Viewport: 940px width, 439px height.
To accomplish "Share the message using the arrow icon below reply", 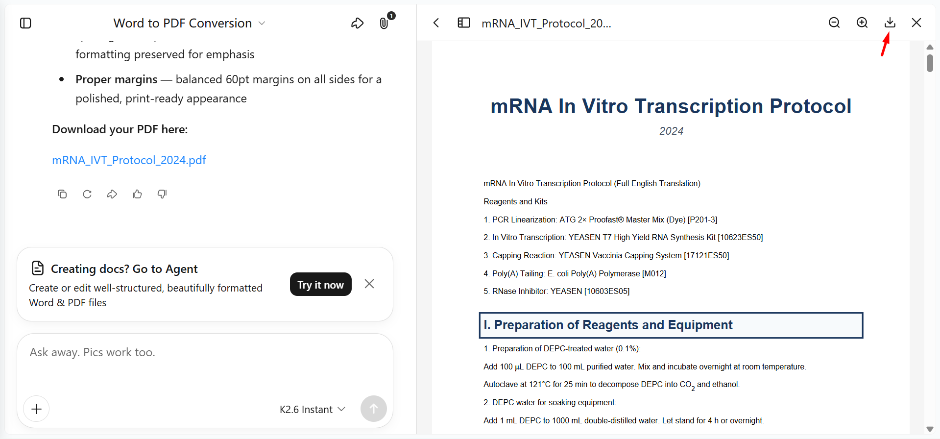I will [112, 194].
